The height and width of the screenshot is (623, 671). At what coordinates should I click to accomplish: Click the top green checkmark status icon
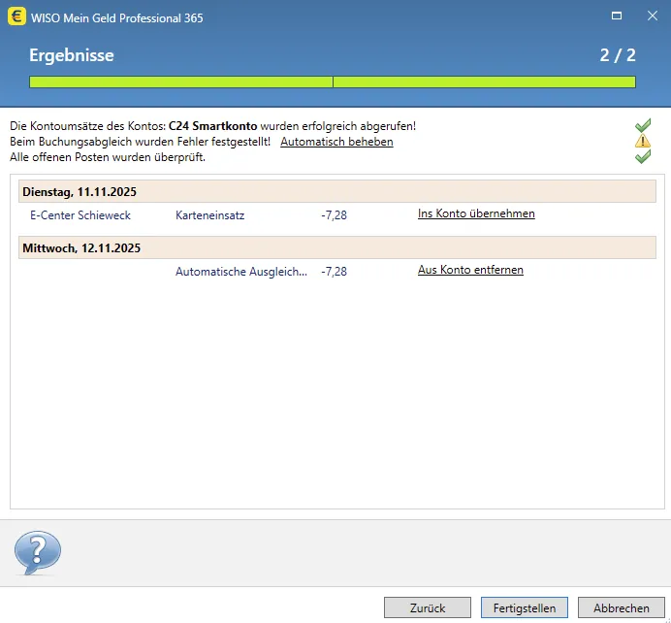[x=642, y=126]
